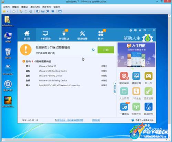Click the green 开始 button
The height and width of the screenshot is (142, 172).
[x=106, y=50]
